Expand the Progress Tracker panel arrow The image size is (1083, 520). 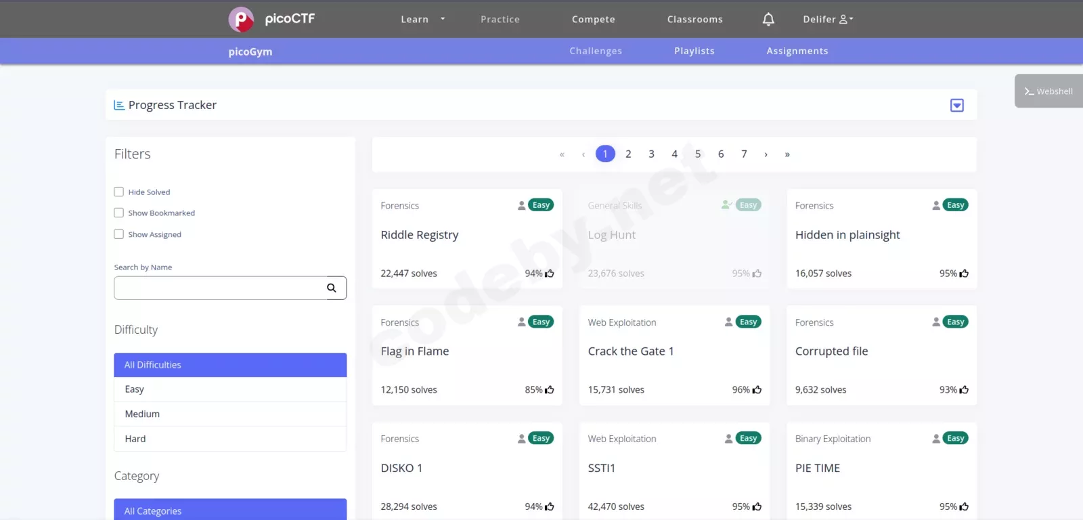[956, 105]
